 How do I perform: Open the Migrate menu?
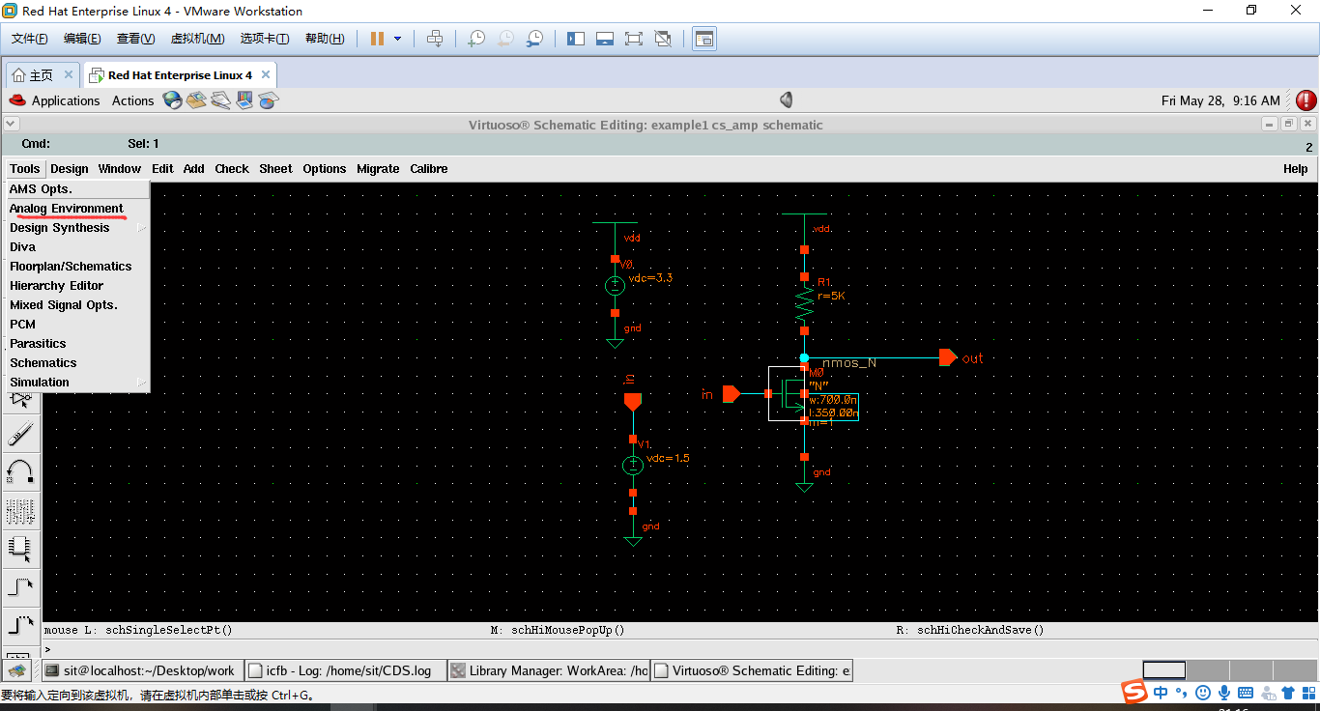click(378, 168)
